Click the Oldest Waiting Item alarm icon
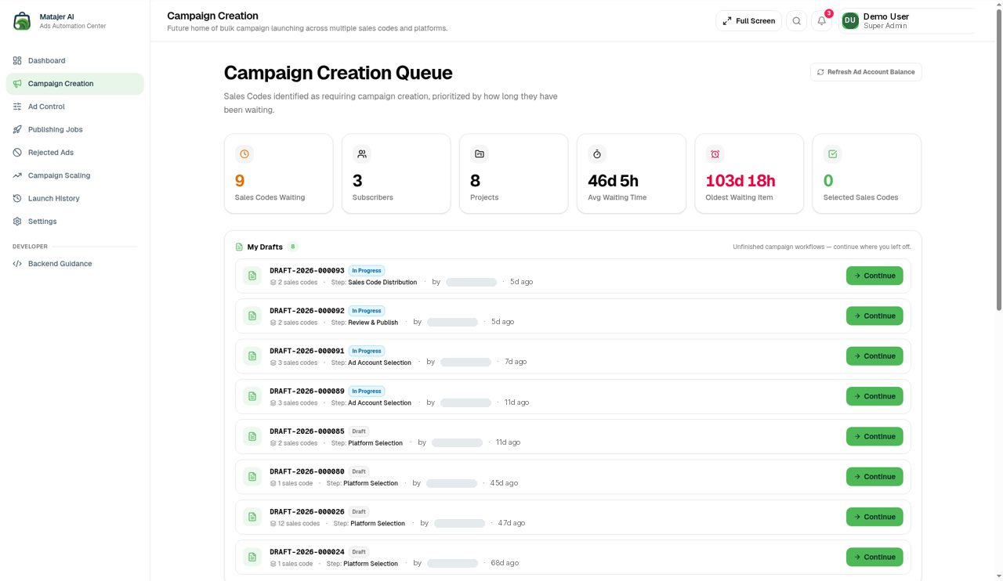This screenshot has width=1003, height=581. (715, 154)
